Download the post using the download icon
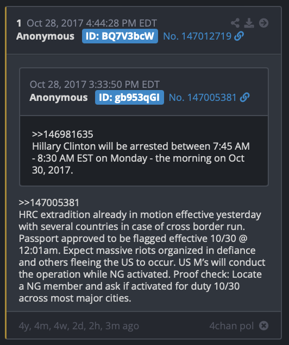Viewport: 289px width, 345px height. 249,23
